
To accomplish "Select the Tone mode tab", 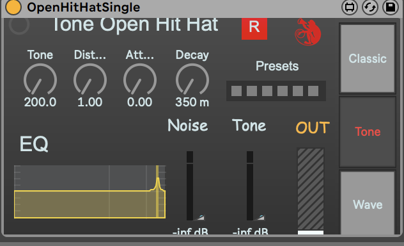I will click(x=368, y=131).
